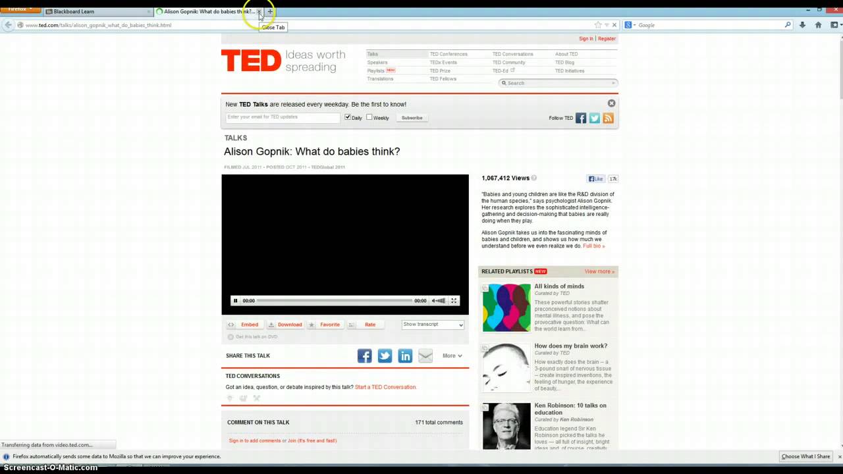Click the Facebook Like button
Viewport: 843px width, 474px height.
(x=596, y=178)
